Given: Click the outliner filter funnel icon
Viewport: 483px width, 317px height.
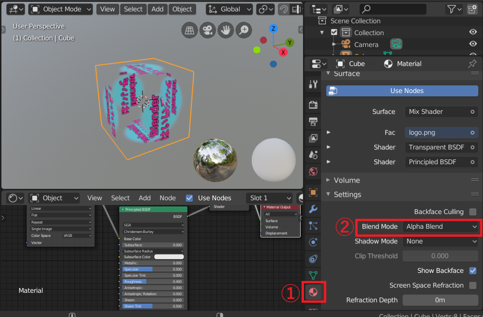Looking at the screenshot, I should tap(451, 9).
